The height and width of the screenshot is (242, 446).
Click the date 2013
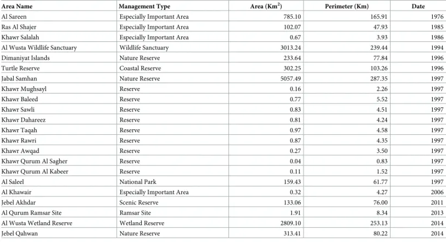pos(437,213)
